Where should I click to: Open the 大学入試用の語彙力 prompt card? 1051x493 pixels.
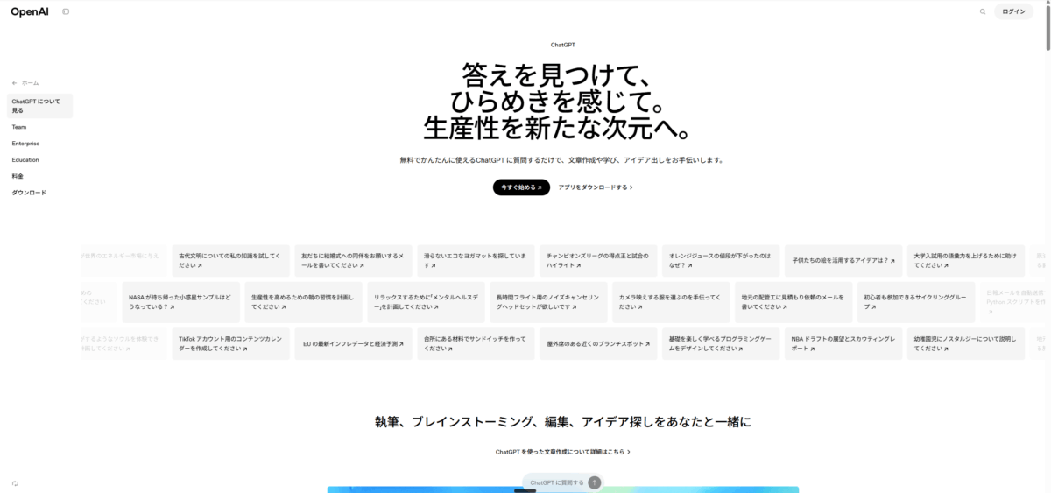966,260
